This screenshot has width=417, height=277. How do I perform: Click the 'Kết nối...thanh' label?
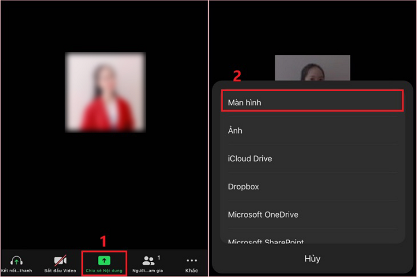tap(16, 271)
